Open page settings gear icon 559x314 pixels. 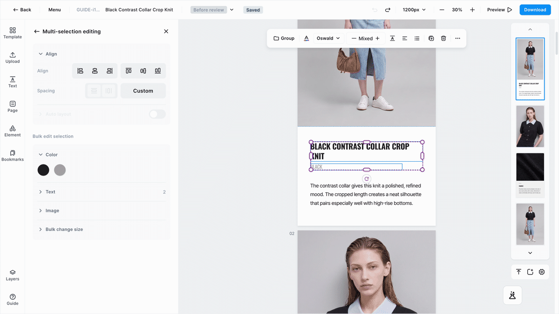click(542, 272)
